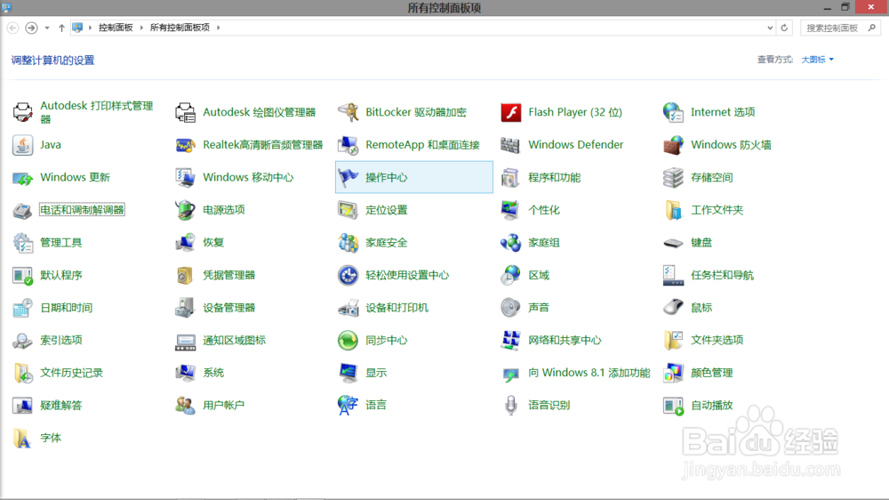Click the 用户帐户 people icon
889x500 pixels.
click(x=186, y=405)
